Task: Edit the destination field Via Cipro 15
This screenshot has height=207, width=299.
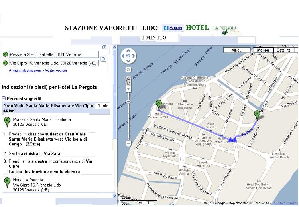Action: pyautogui.click(x=54, y=63)
